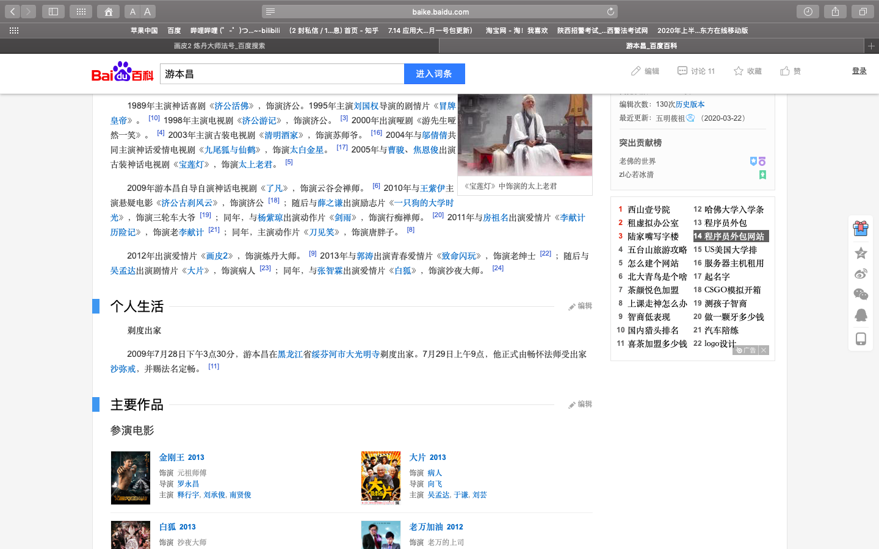Edit the 个人生活 section

(580, 306)
